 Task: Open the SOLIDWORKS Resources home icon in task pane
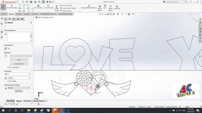200,19
